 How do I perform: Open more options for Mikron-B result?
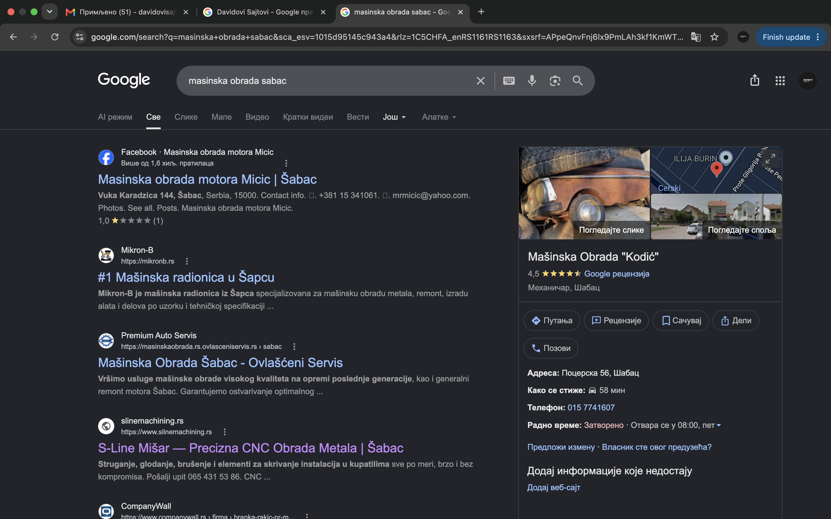[187, 261]
